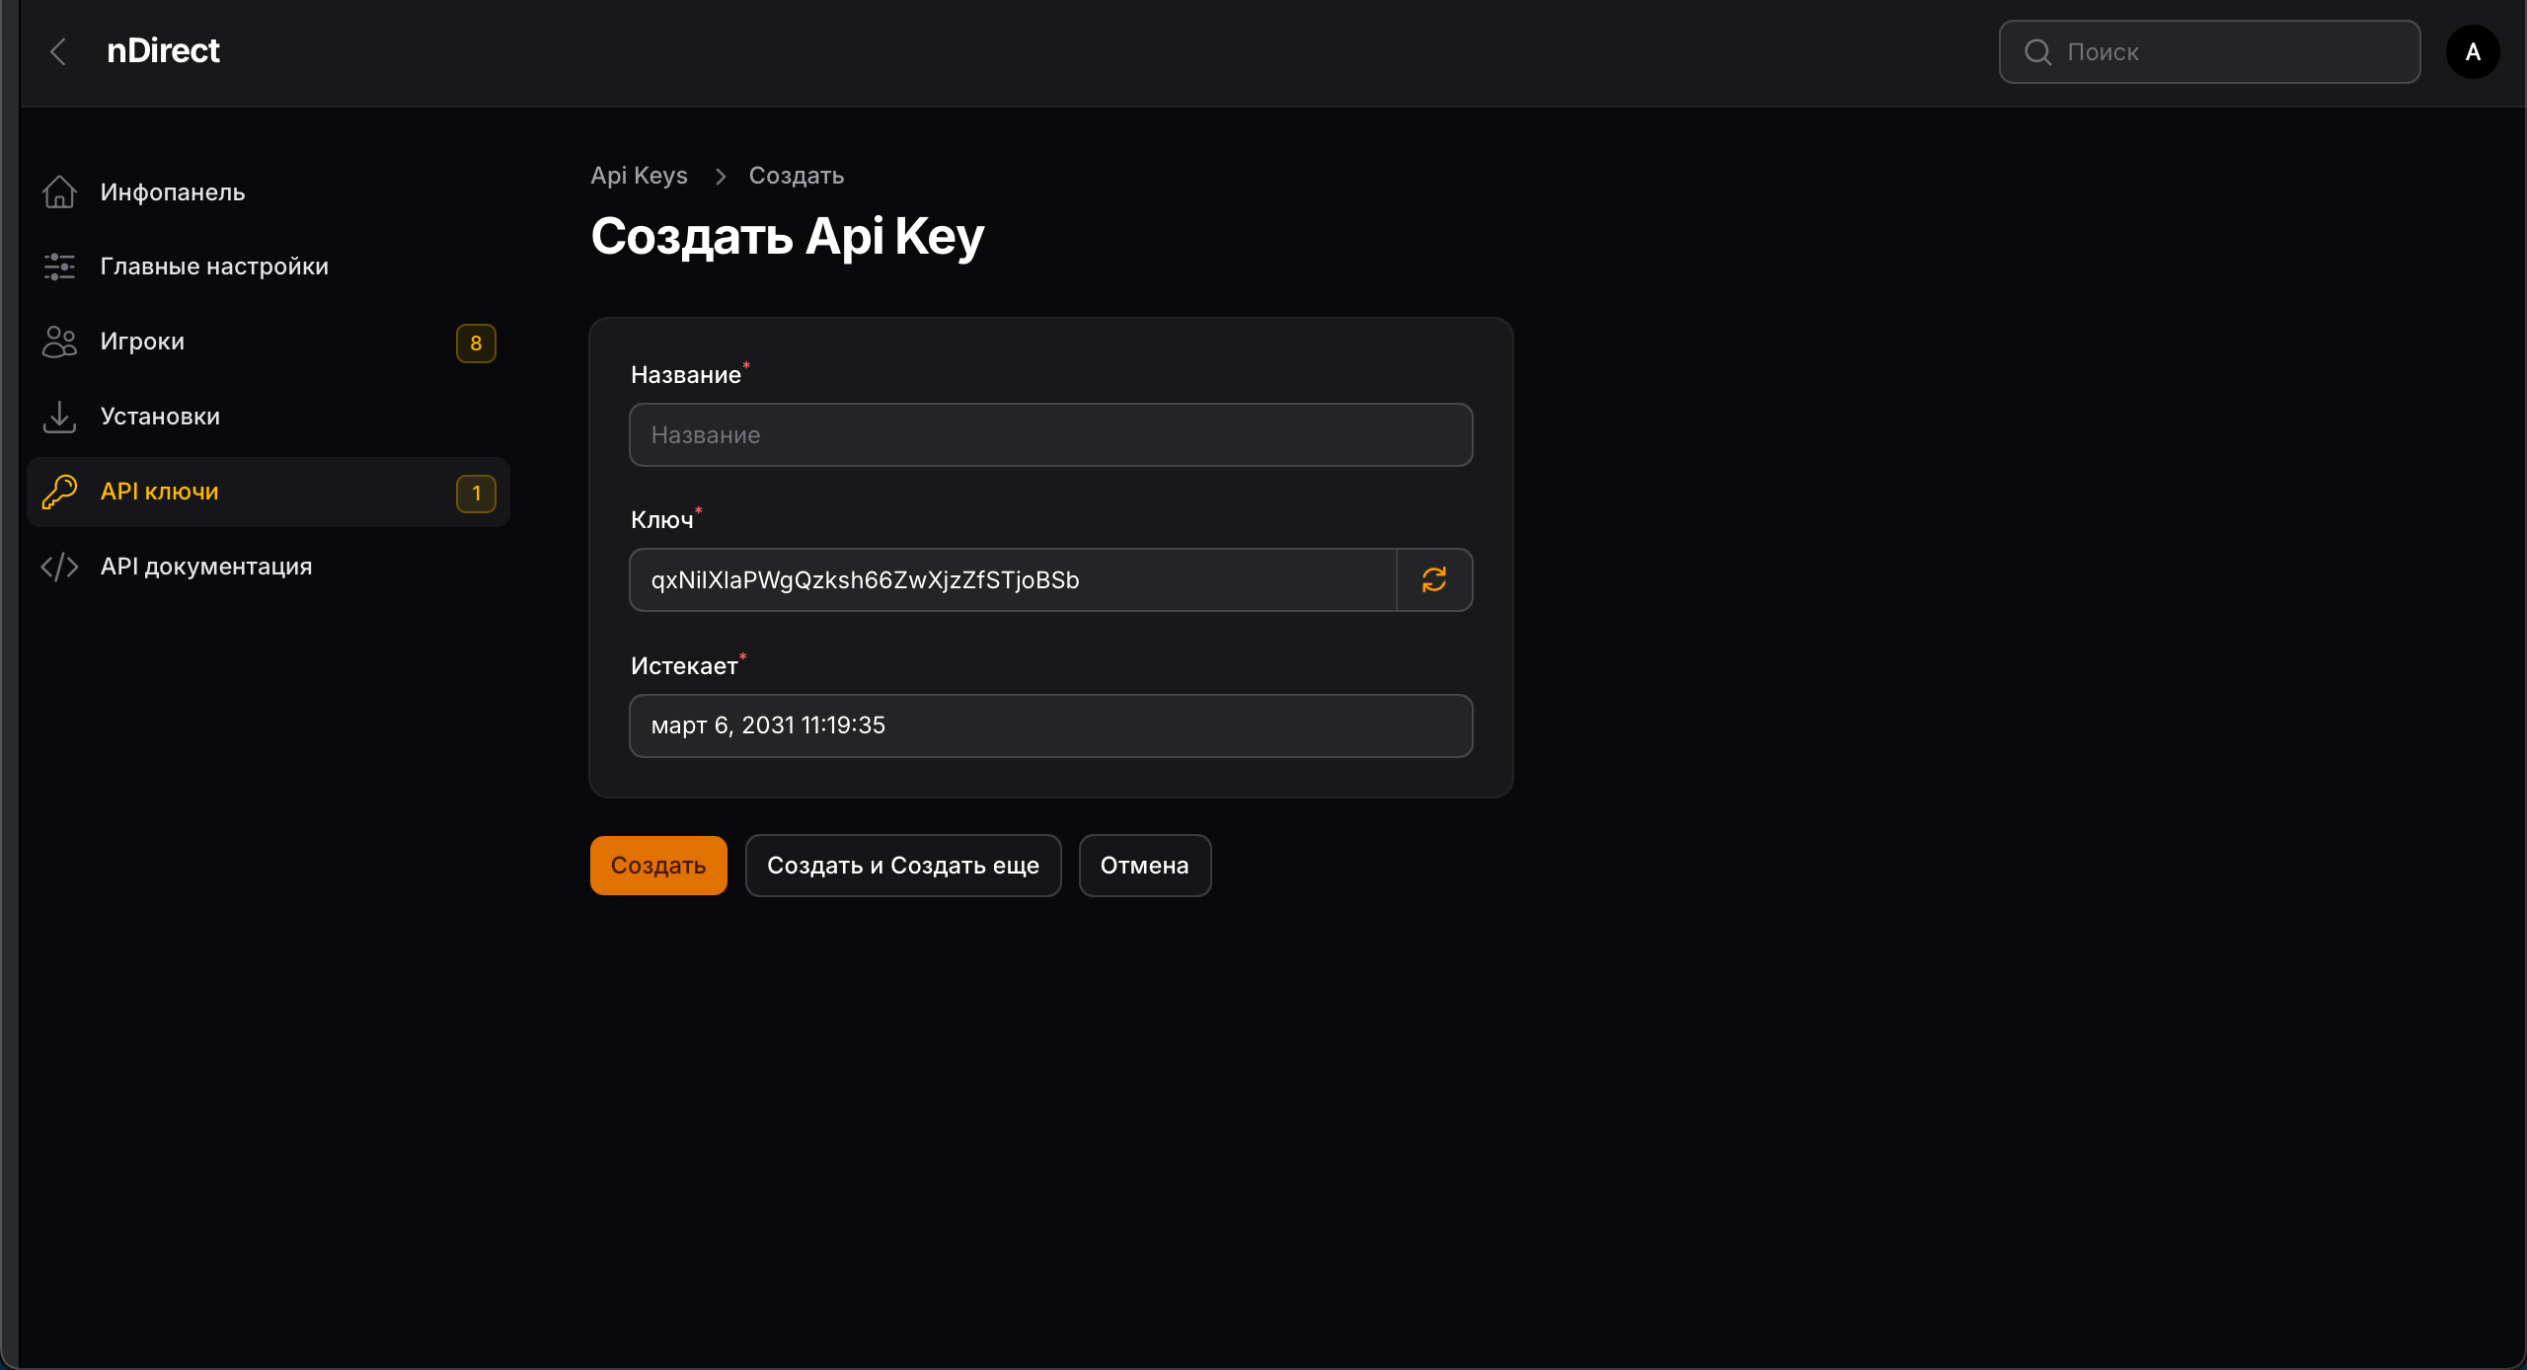Regenerate the API key with refresh icon
Viewport: 2527px width, 1370px height.
pyautogui.click(x=1434, y=580)
